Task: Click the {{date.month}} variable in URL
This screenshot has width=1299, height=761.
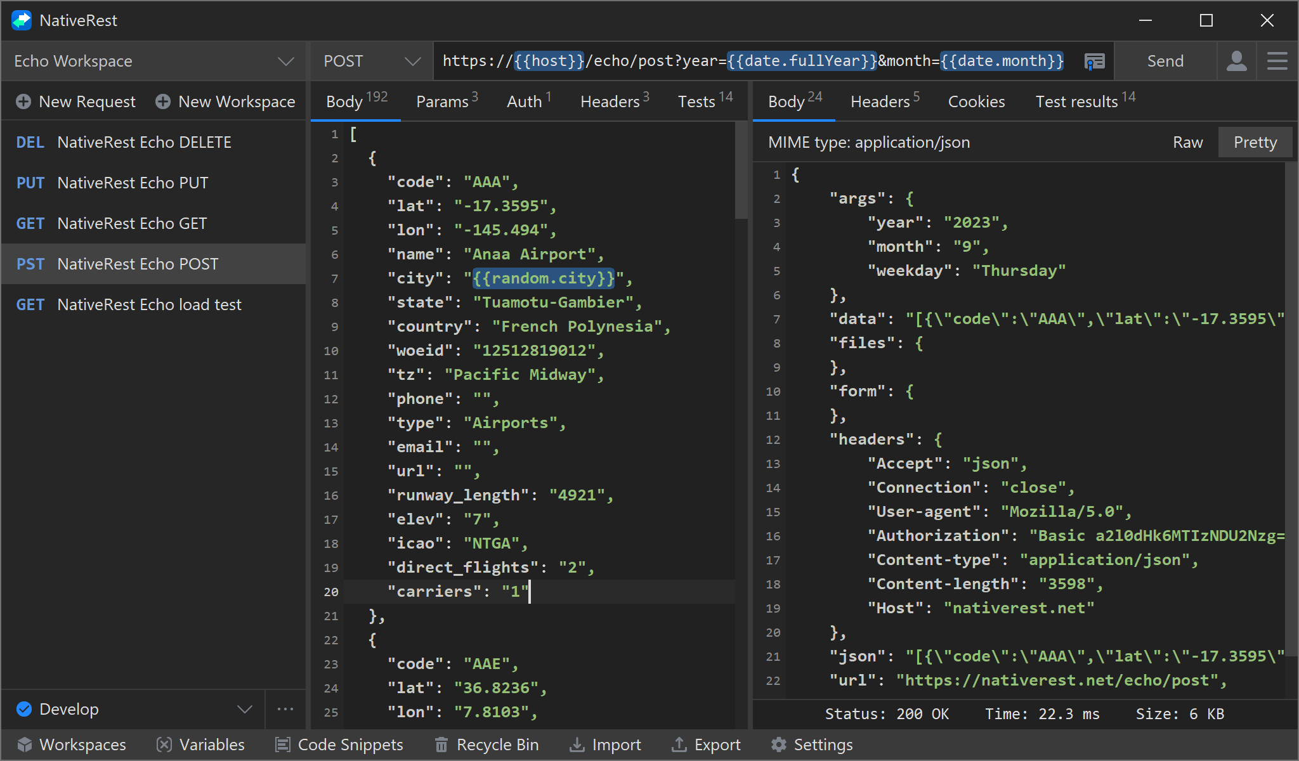Action: point(1002,61)
